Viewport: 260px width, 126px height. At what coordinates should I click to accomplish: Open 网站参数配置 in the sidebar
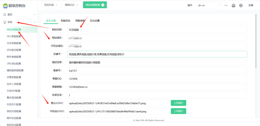[14, 29]
